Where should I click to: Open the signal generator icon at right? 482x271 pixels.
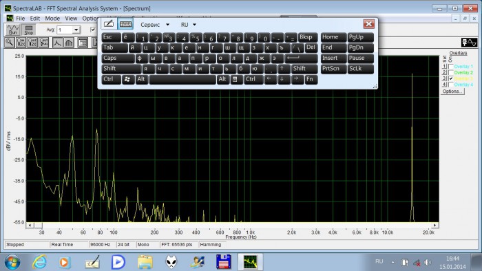tap(469, 43)
